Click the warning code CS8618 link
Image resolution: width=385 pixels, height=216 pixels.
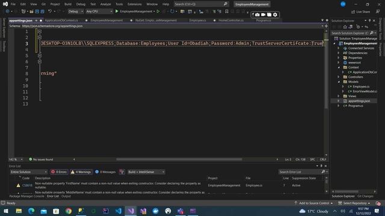pyautogui.click(x=27, y=185)
